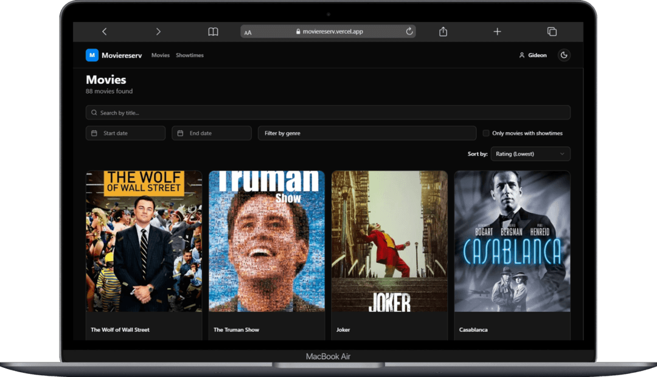Open the Gideon user profile button
Viewport: 657px width, 377px height.
pyautogui.click(x=532, y=55)
